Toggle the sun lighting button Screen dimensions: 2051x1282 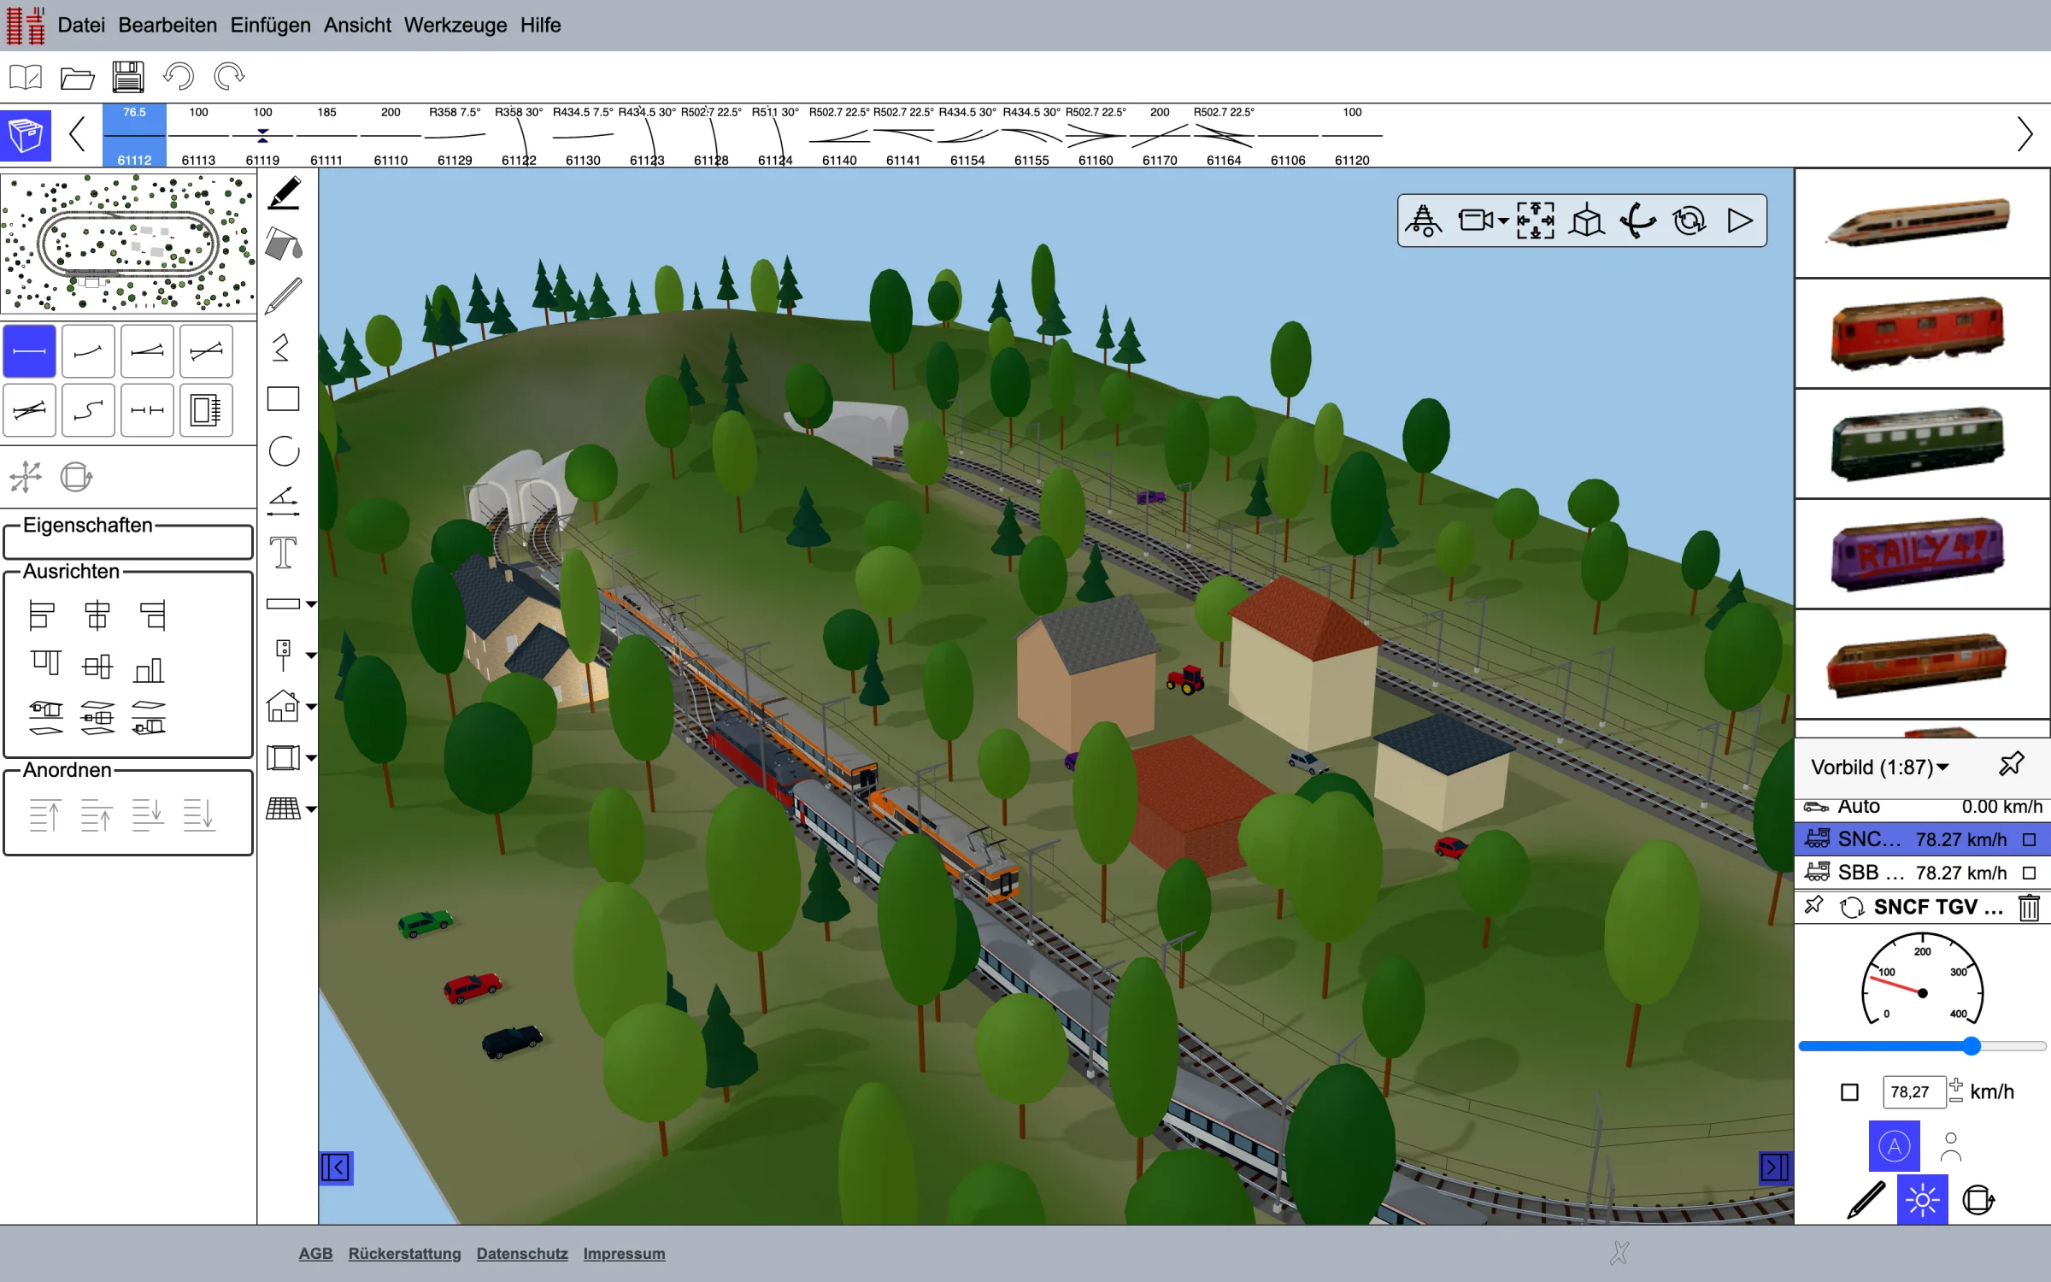pos(1922,1199)
